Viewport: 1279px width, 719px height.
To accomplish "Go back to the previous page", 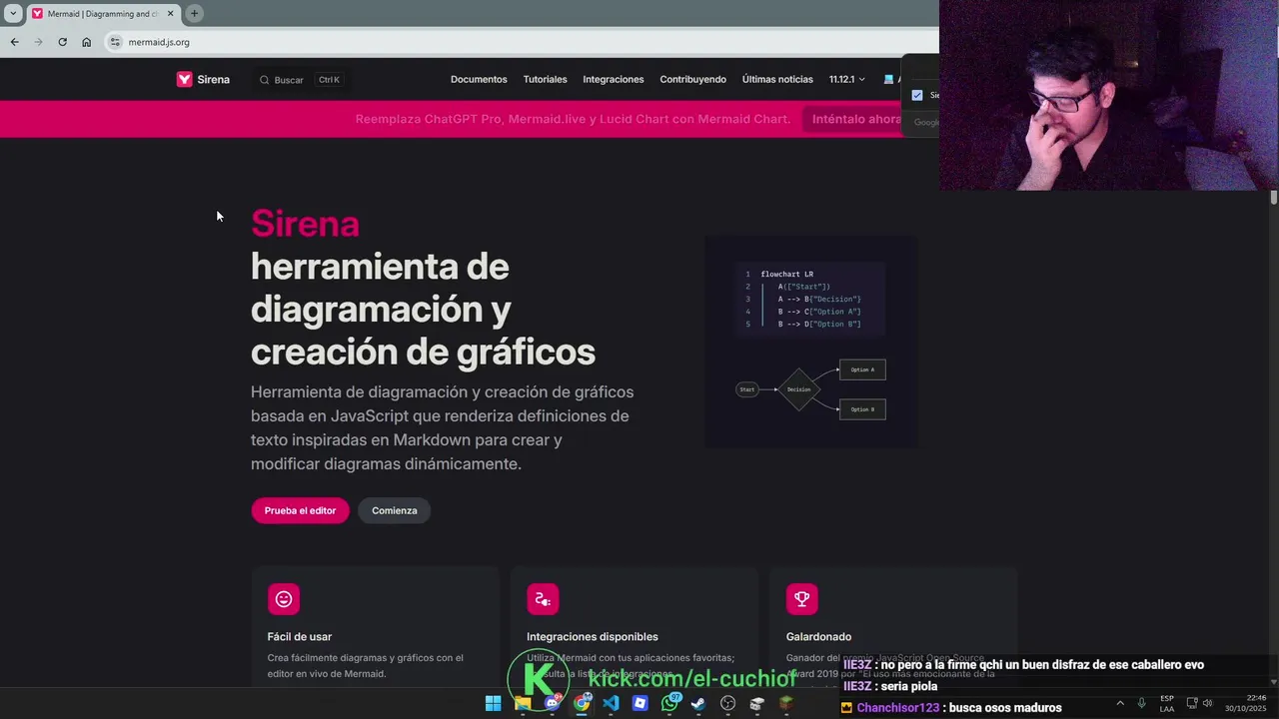I will pos(14,42).
